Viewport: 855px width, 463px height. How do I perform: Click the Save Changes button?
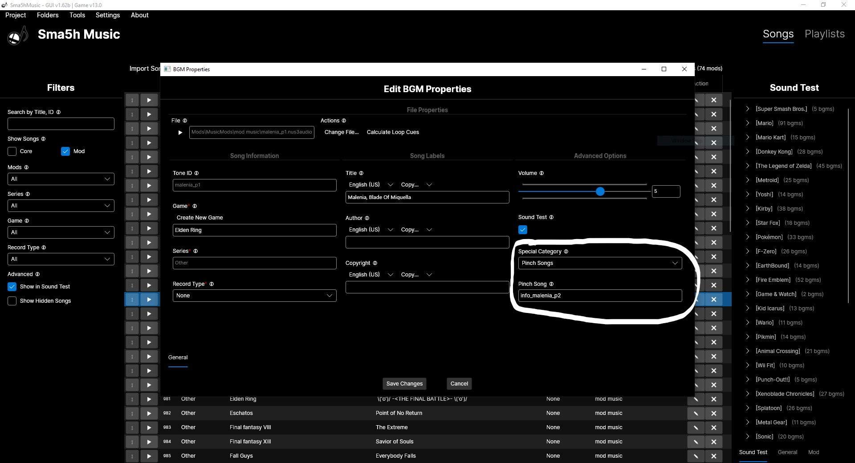point(404,384)
